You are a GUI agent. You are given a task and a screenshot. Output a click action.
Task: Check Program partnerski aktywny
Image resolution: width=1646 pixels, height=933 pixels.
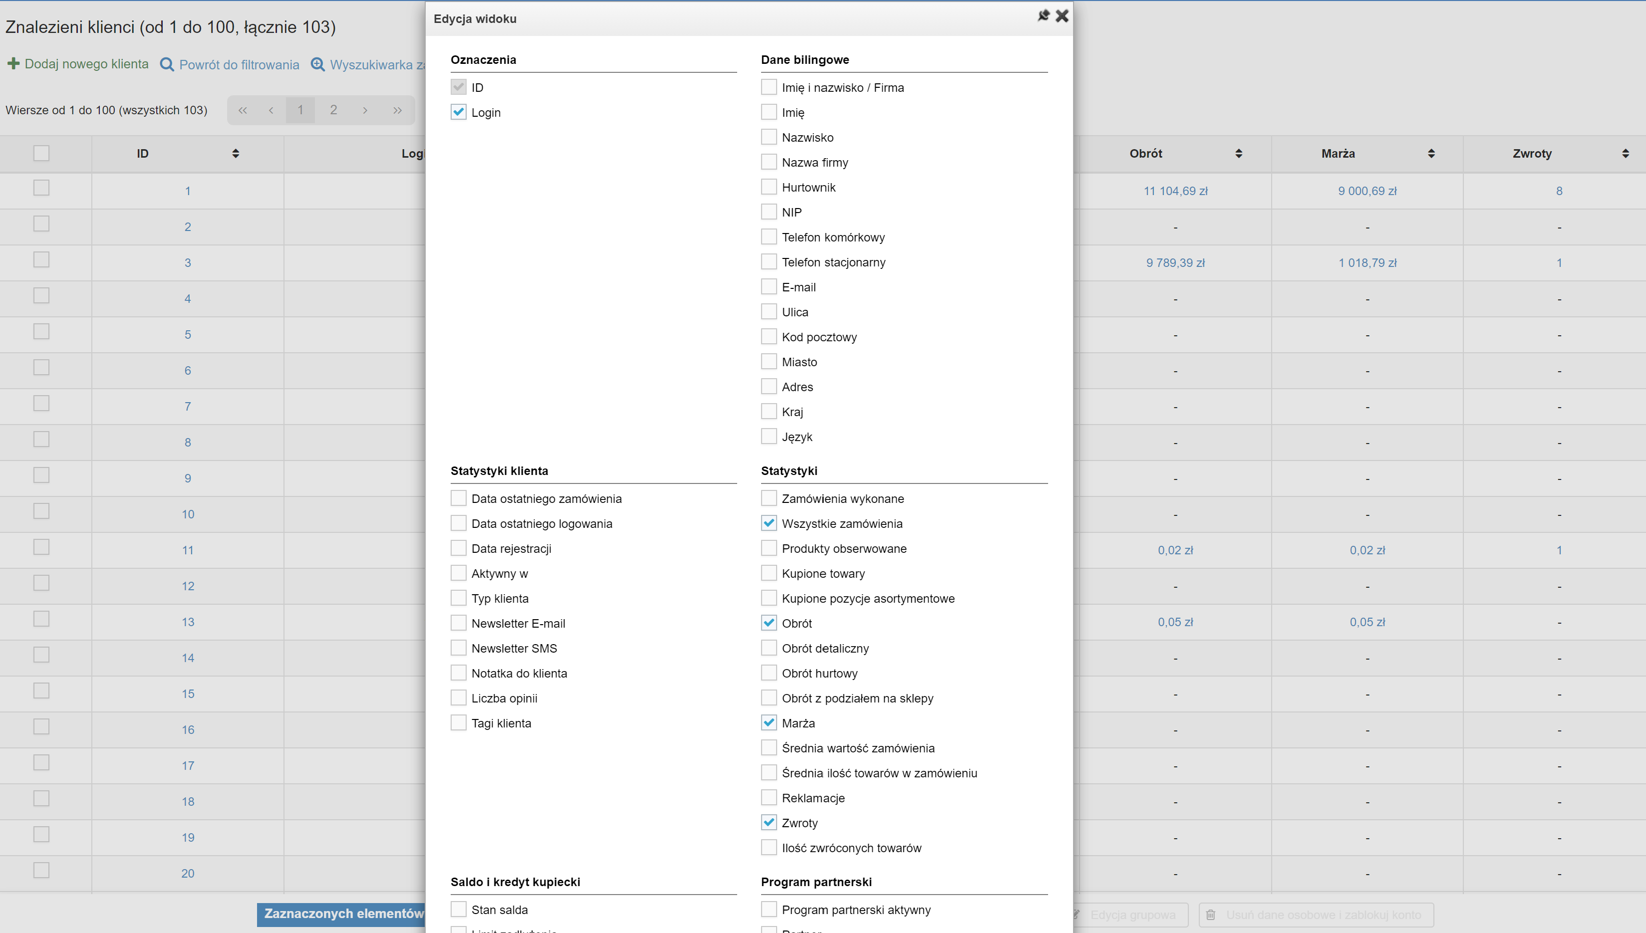[769, 909]
